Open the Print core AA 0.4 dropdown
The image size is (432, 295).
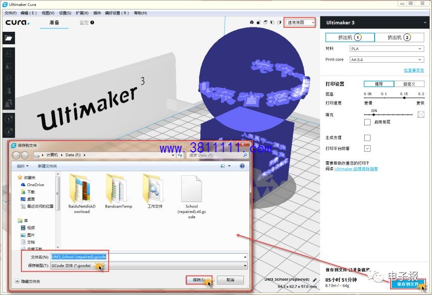point(387,60)
